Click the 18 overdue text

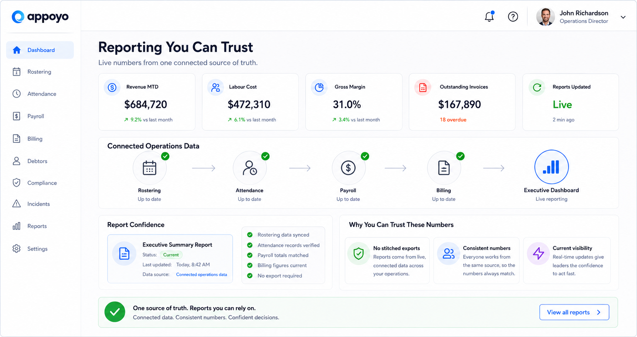click(453, 120)
